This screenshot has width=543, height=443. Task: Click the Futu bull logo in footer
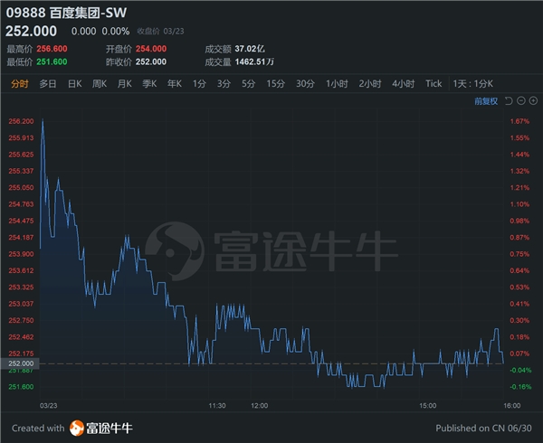pyautogui.click(x=77, y=429)
